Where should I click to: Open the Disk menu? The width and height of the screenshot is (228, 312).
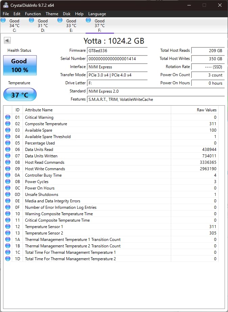click(67, 14)
